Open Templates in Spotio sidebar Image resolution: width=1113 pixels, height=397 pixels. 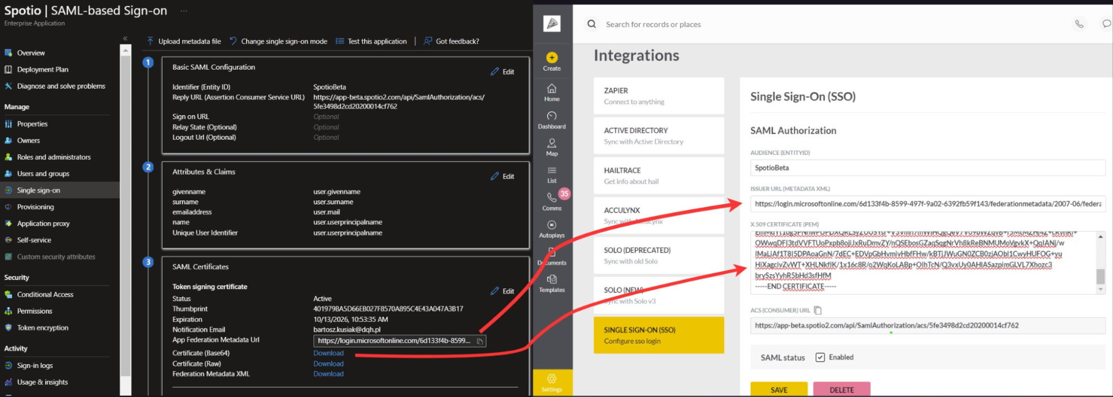(x=552, y=283)
